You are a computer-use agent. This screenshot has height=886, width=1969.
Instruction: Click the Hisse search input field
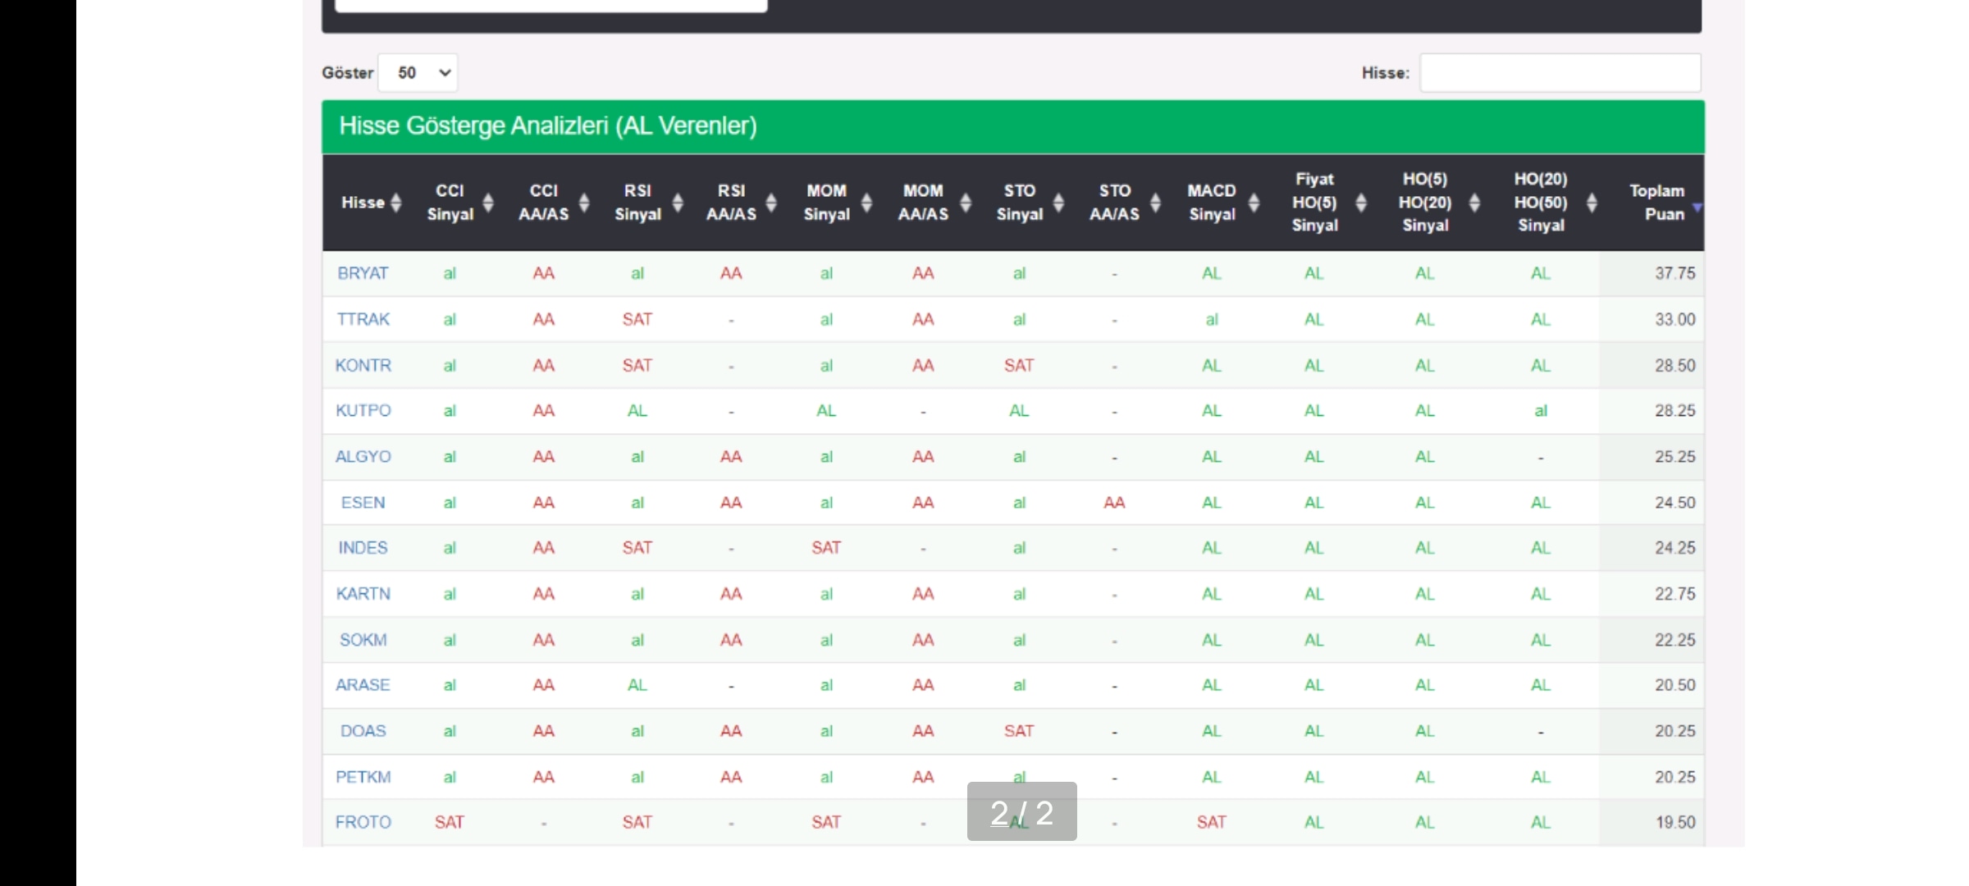pyautogui.click(x=1560, y=73)
